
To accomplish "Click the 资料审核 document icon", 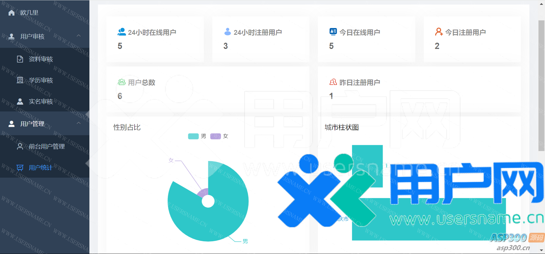I will [20, 59].
